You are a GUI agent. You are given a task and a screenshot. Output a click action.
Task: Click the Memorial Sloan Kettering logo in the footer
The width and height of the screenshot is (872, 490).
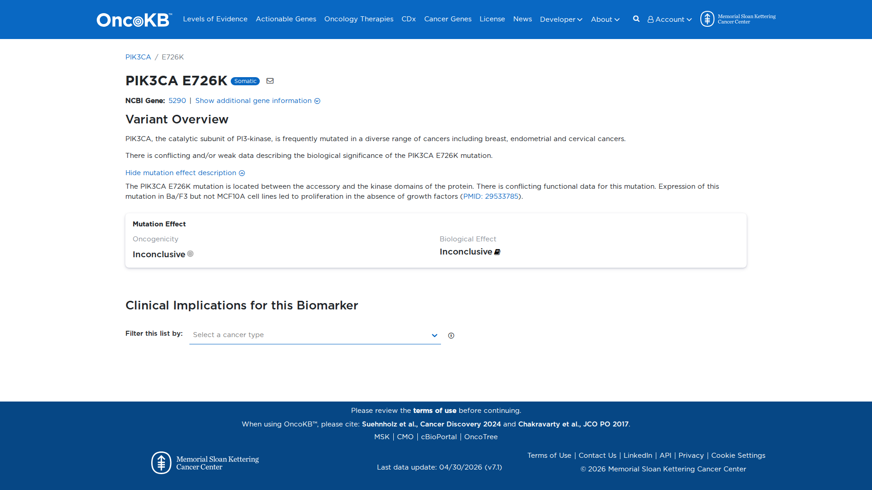coord(205,463)
